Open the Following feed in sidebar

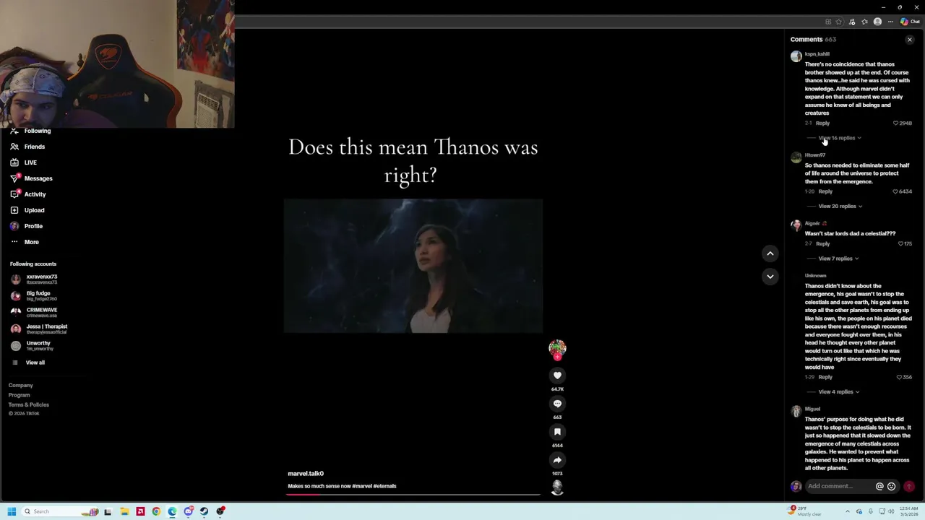(x=30, y=131)
